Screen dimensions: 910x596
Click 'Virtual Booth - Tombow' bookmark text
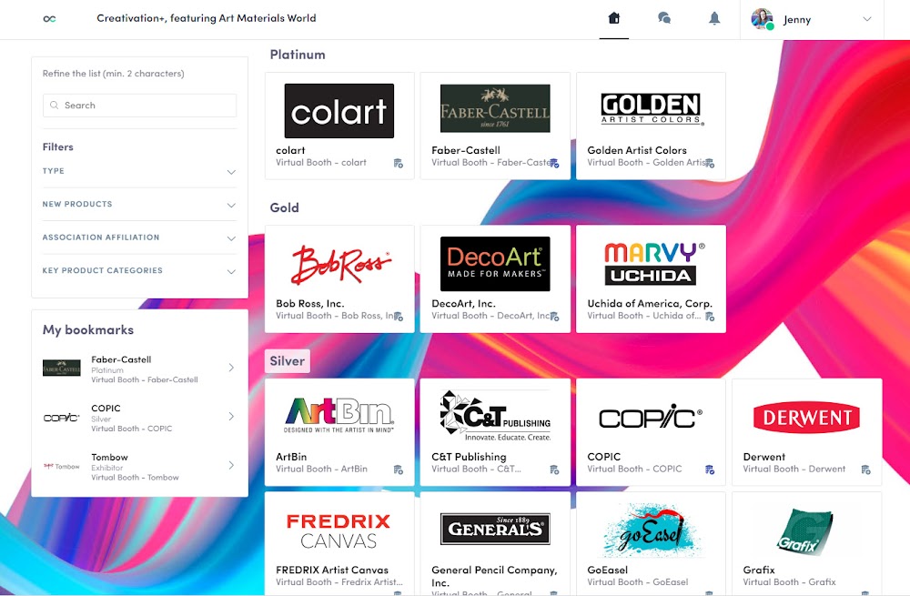[x=135, y=478]
